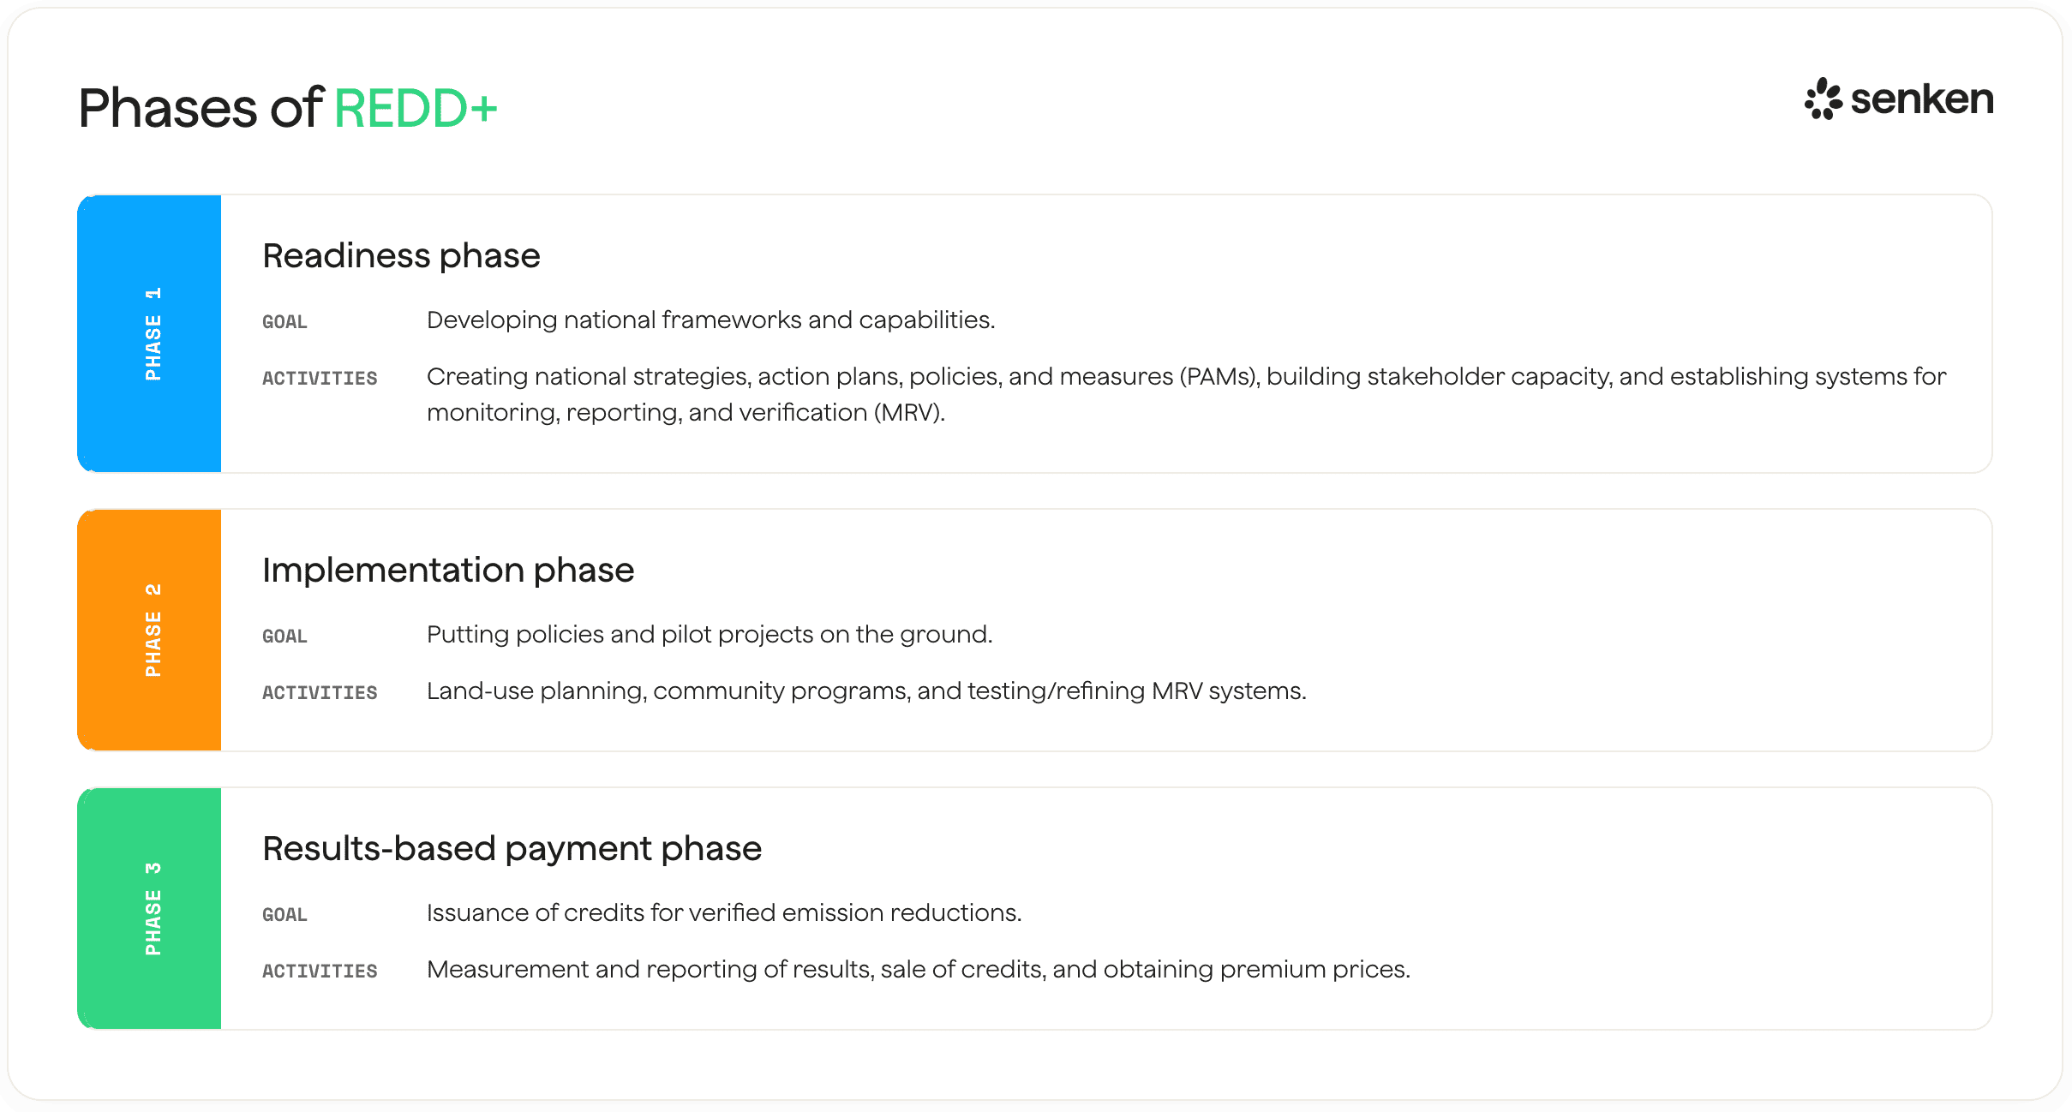Click 'Developing national frameworks and capabilities' text
2072x1112 pixels.
(710, 320)
